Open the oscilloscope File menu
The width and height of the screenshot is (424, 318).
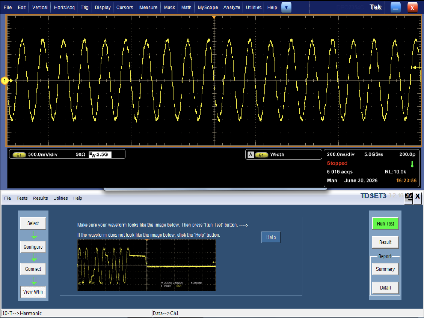[x=8, y=7]
